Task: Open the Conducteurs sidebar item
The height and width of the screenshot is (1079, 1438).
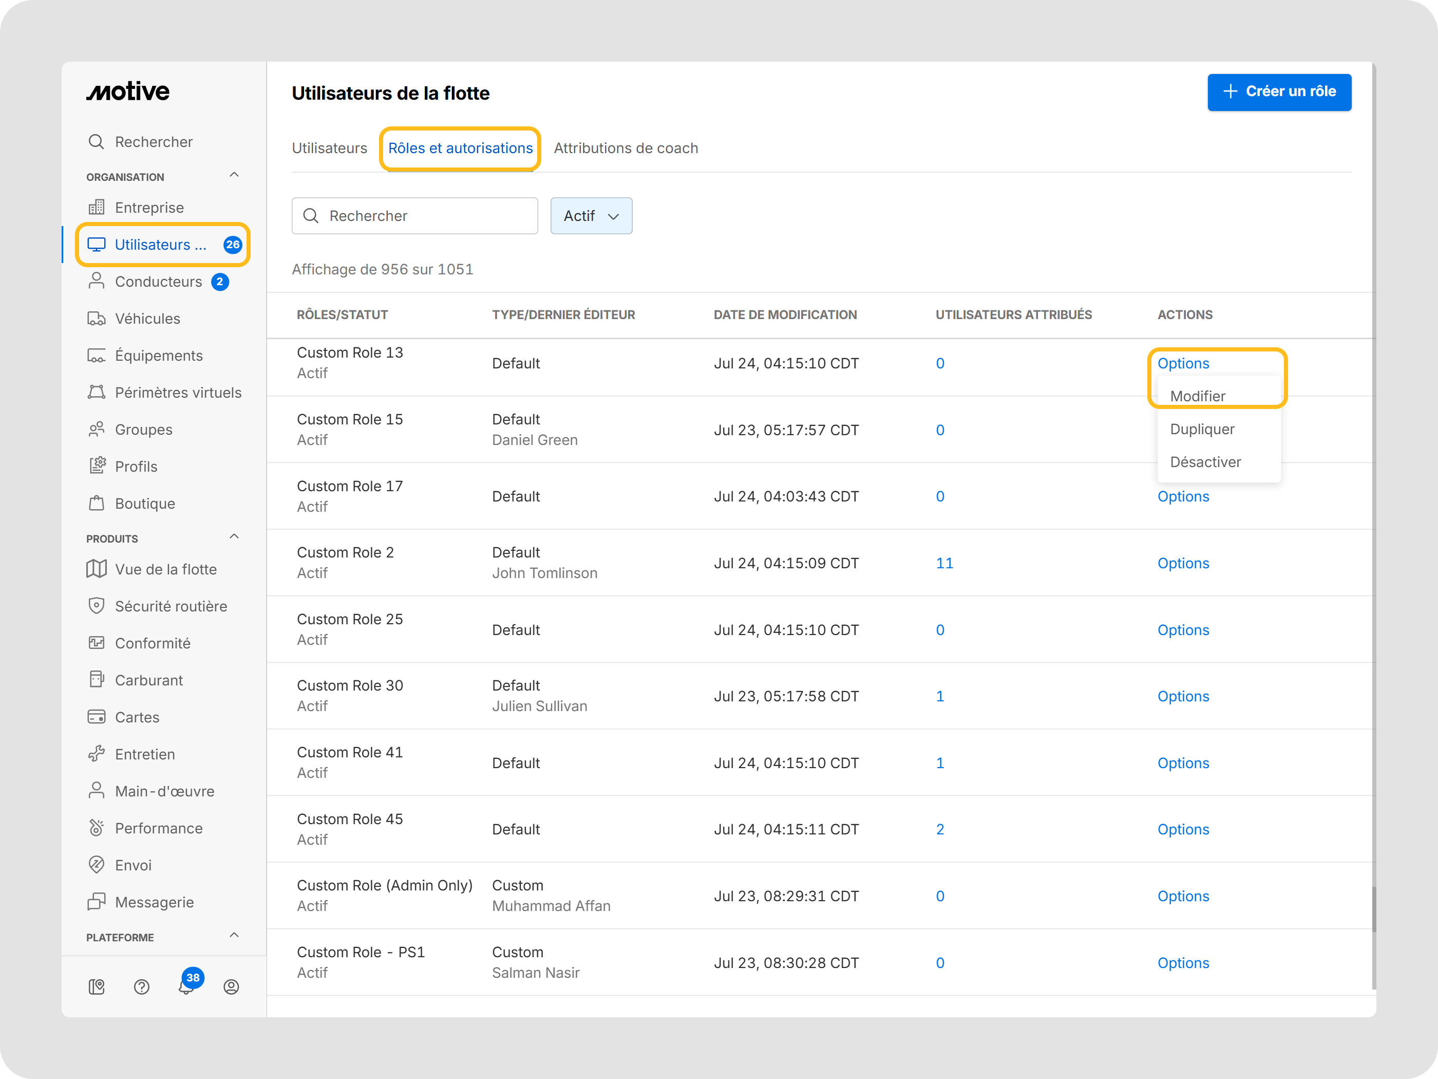Action: click(x=158, y=282)
